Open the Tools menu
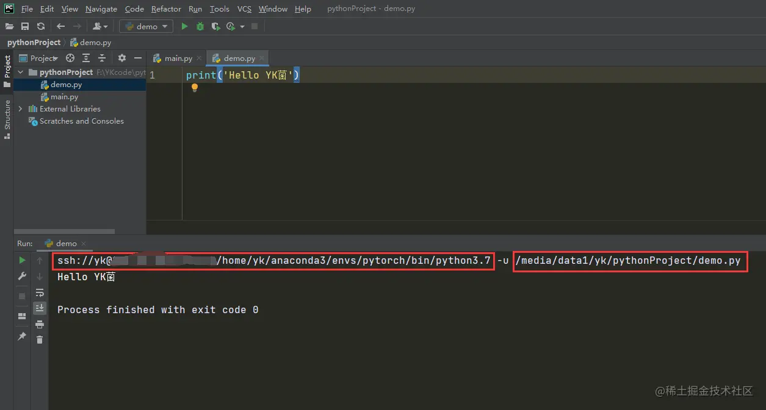 [x=219, y=9]
